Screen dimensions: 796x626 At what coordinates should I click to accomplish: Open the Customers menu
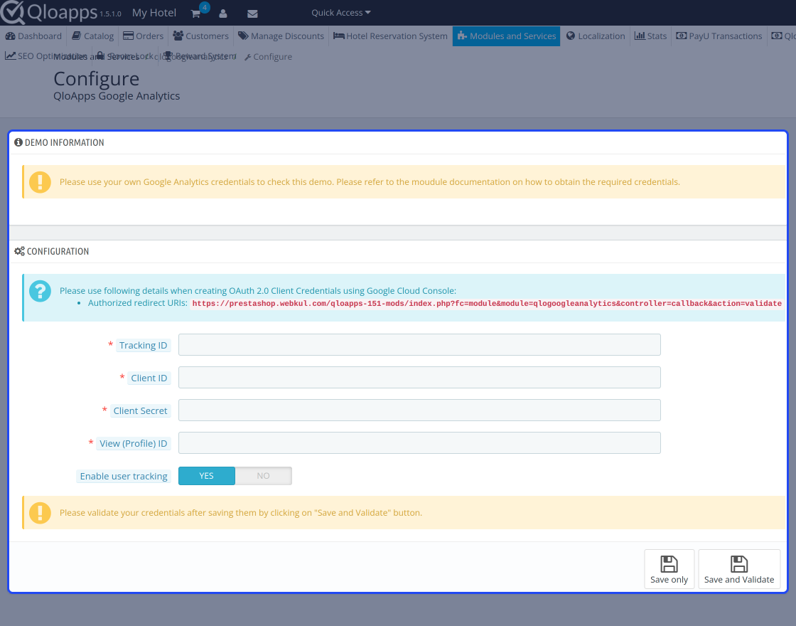200,36
